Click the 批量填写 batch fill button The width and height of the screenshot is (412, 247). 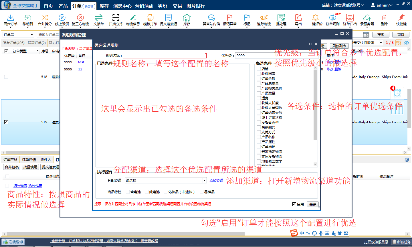(30, 167)
